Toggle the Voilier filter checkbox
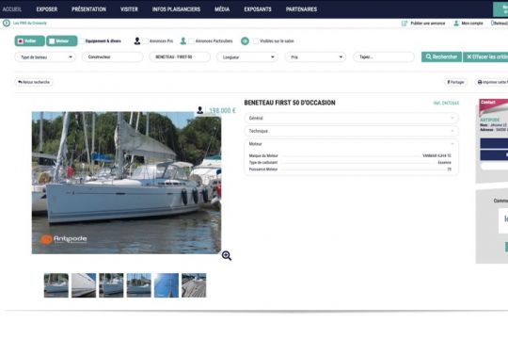Screen dimensions: 508x339 [x=21, y=41]
